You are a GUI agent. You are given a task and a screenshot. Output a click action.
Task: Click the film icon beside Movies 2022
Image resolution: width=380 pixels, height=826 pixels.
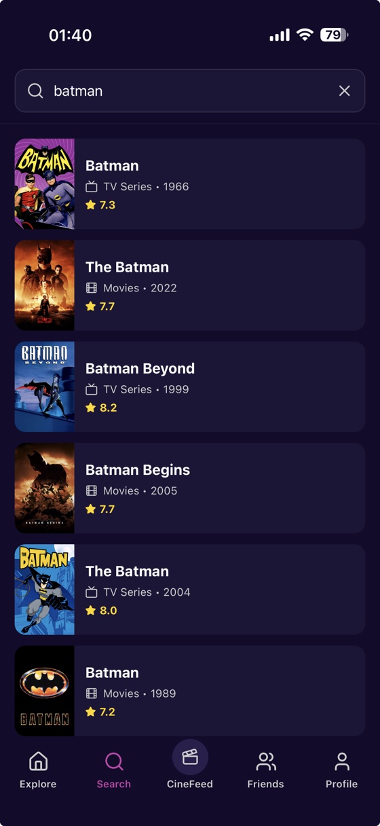(x=92, y=288)
